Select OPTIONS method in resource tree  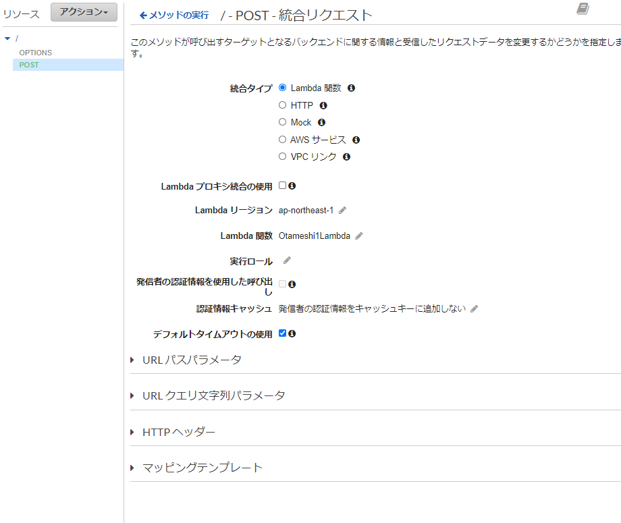[x=36, y=53]
